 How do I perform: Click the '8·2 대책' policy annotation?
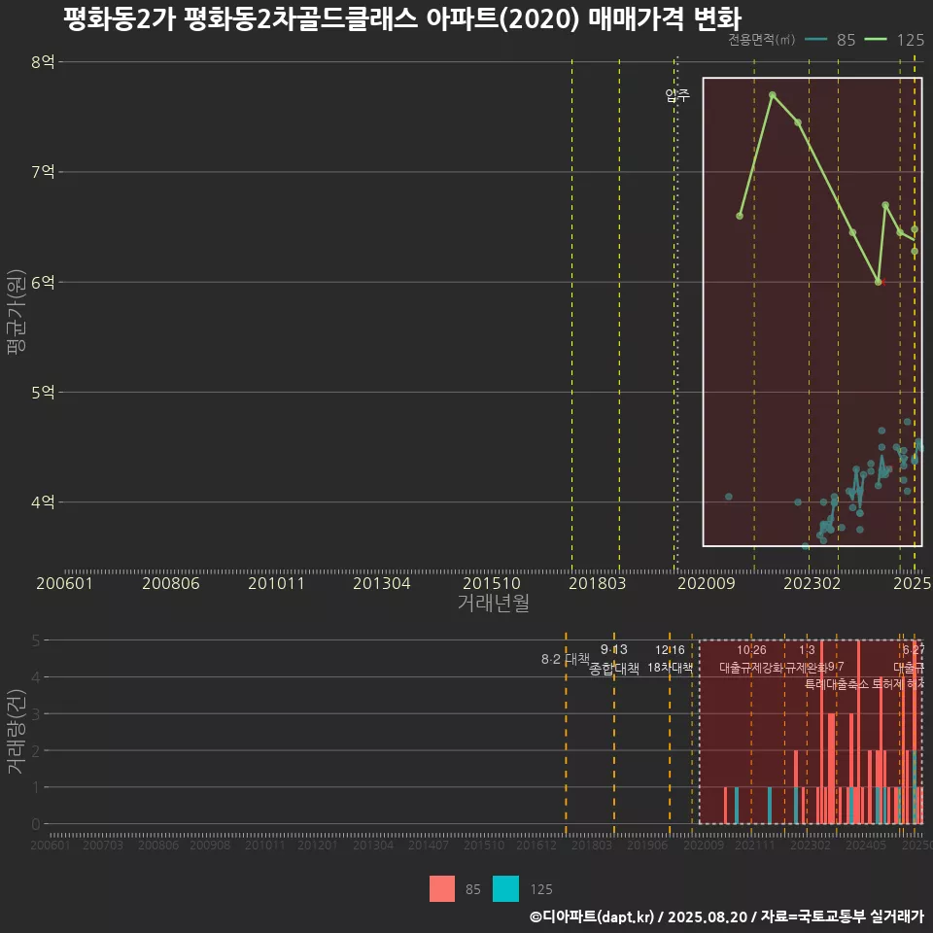(566, 659)
